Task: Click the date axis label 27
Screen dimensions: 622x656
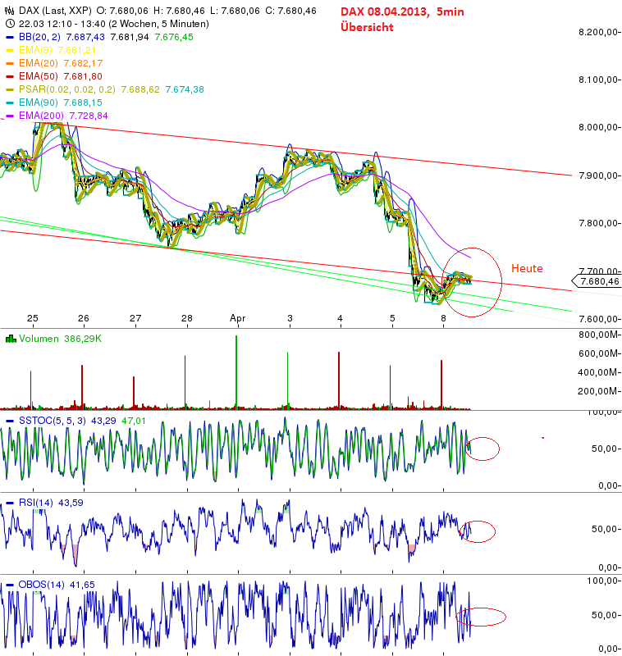Action: pos(135,318)
